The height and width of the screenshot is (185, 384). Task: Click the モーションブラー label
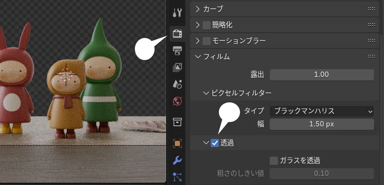coord(239,41)
